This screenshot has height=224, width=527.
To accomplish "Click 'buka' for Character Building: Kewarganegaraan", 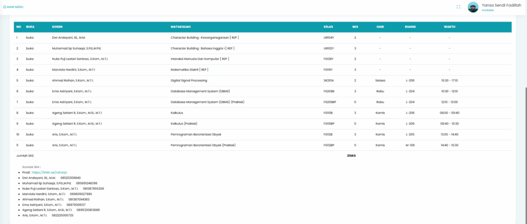I will coord(30,38).
